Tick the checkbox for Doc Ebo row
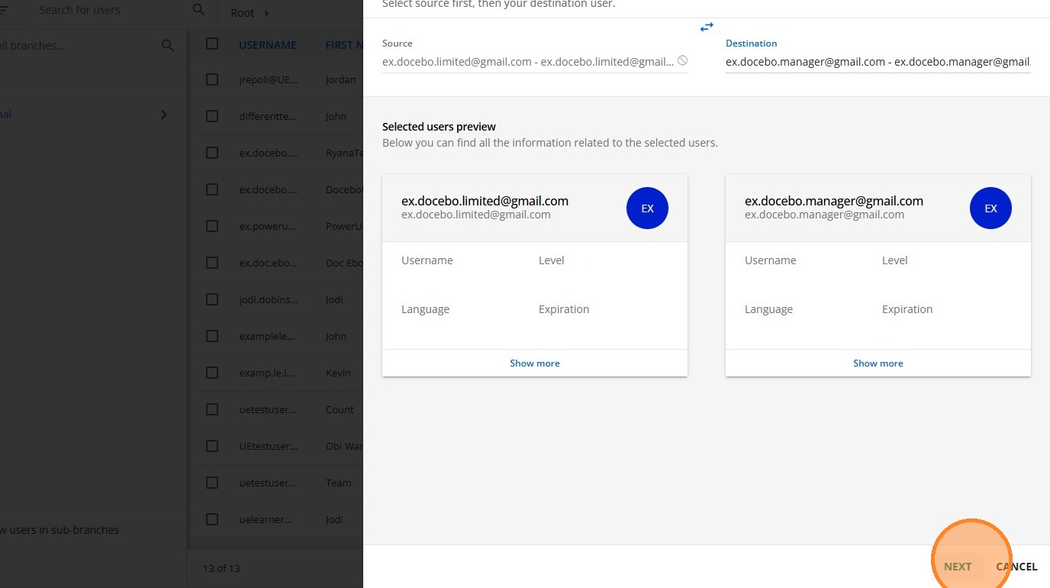Image resolution: width=1050 pixels, height=588 pixels. pyautogui.click(x=212, y=263)
